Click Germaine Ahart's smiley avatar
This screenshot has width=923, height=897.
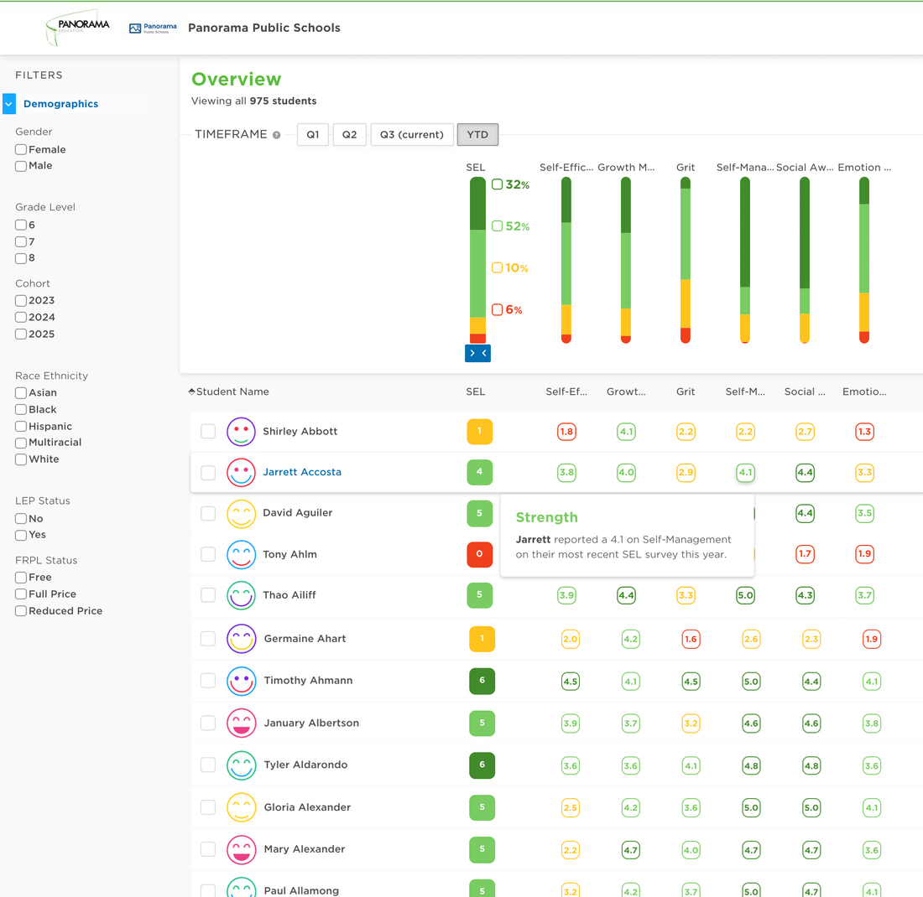(x=242, y=638)
